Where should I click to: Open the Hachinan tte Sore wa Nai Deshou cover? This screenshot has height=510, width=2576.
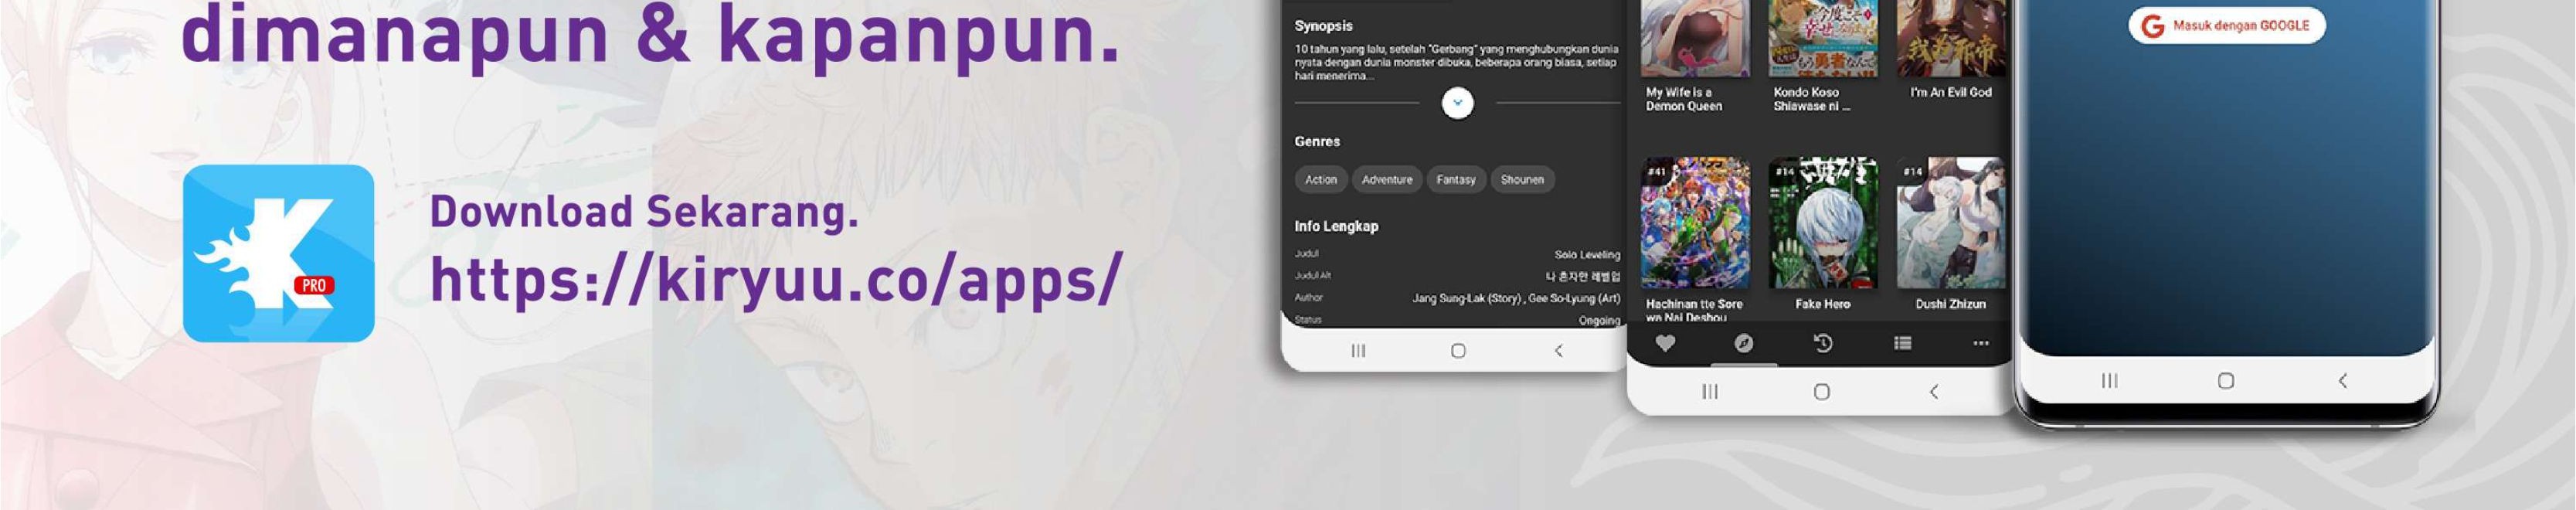point(1695,223)
